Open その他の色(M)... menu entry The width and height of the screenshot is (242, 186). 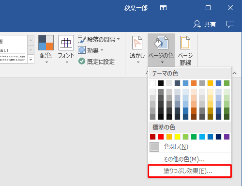pyautogui.click(x=190, y=159)
